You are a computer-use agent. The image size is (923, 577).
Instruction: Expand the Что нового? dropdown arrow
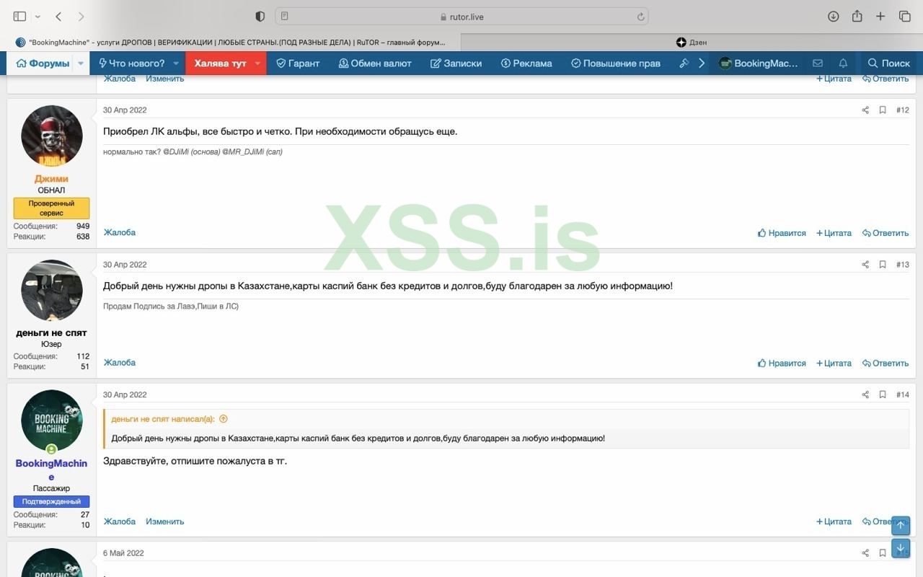tap(176, 63)
